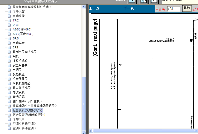Click the document icon beside 电动座椅
Image resolution: width=198 pixels, height=134 pixels.
(x=9, y=16)
